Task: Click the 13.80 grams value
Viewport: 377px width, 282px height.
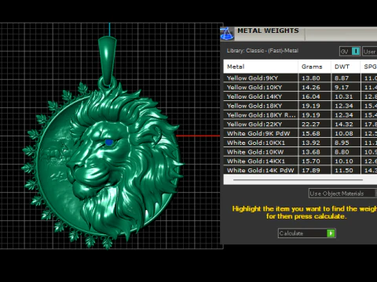Action: tap(311, 78)
